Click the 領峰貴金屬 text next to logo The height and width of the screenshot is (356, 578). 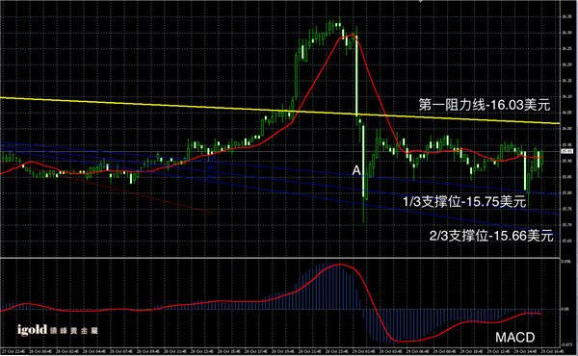coord(74,331)
